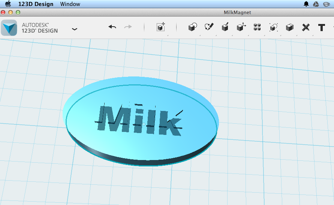This screenshot has height=205, width=334.
Task: Select the Sketch tool
Action: click(x=209, y=27)
